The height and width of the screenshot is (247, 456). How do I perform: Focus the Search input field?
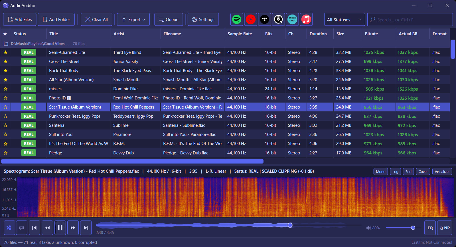click(410, 20)
